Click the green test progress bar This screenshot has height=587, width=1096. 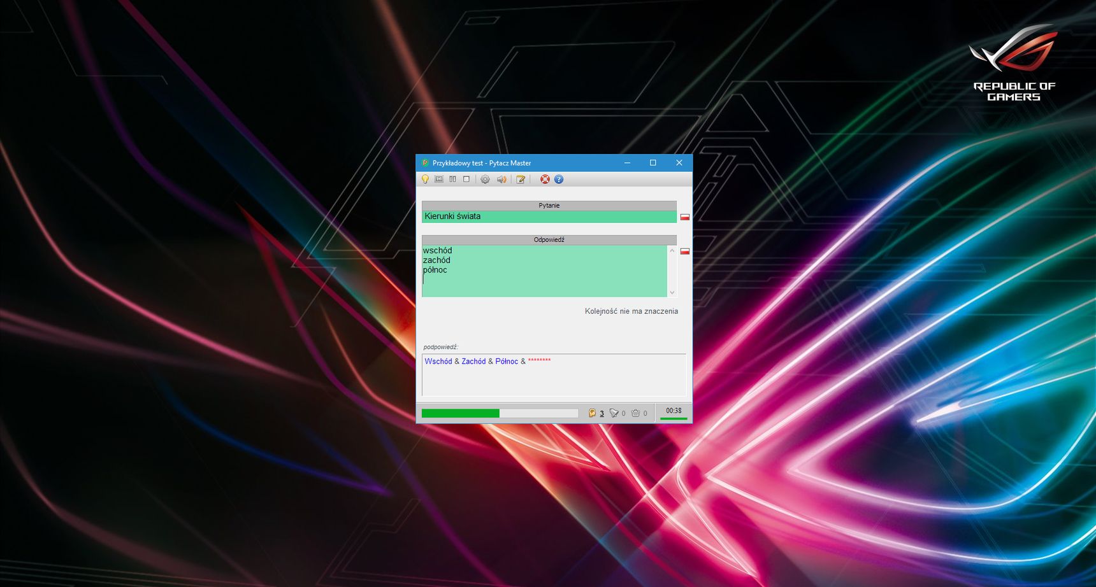tap(500, 413)
